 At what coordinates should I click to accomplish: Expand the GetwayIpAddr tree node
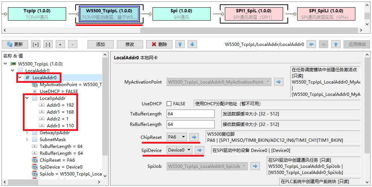pyautogui.click(x=27, y=133)
